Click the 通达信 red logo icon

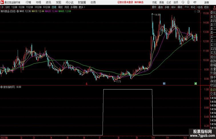coord(2,2)
